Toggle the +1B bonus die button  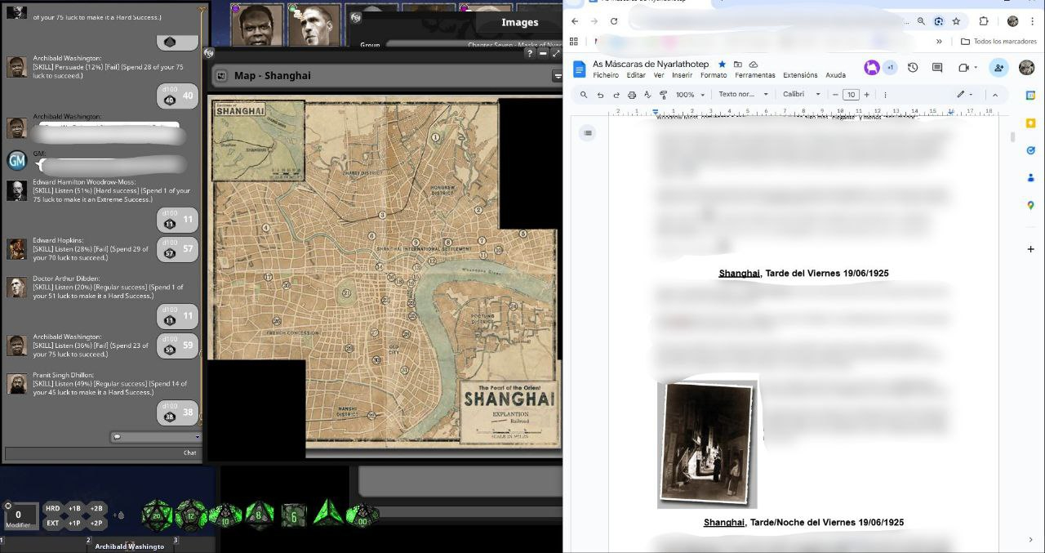click(74, 509)
